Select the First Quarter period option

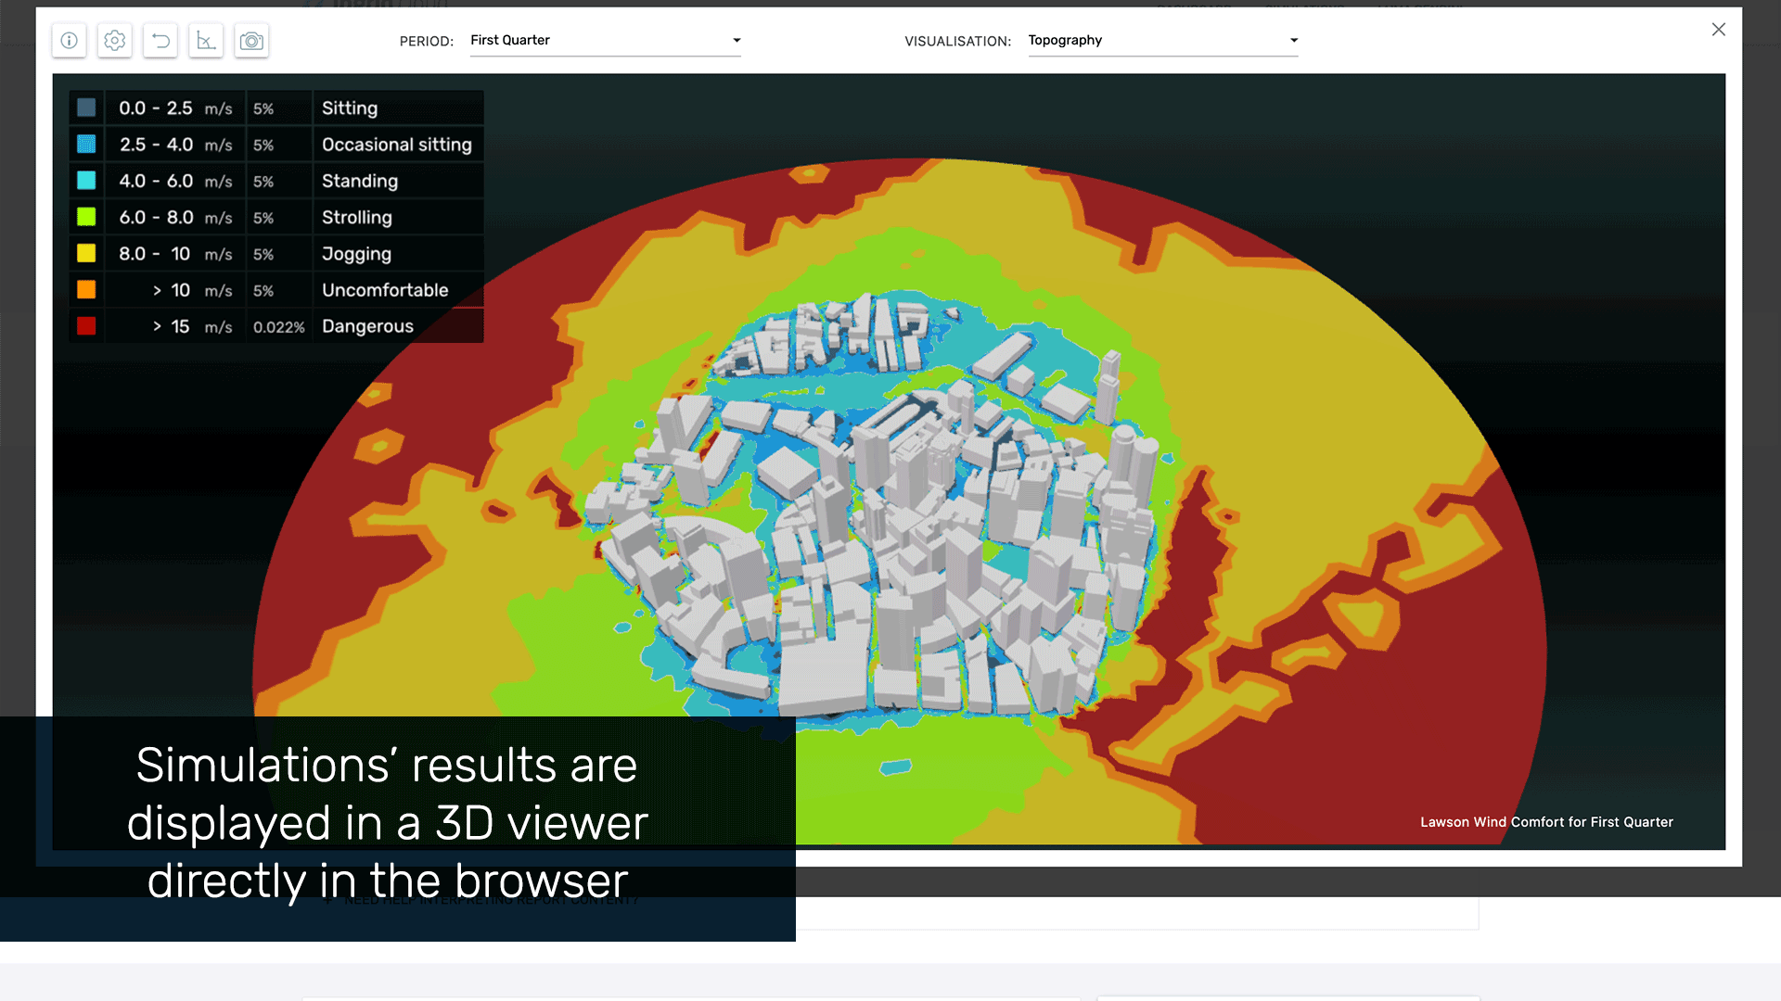click(x=511, y=41)
